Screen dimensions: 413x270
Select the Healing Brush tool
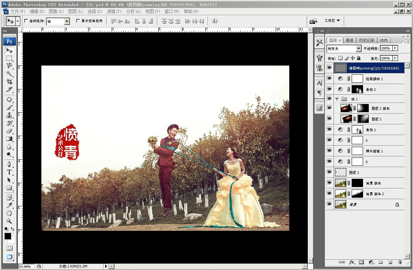click(x=9, y=99)
